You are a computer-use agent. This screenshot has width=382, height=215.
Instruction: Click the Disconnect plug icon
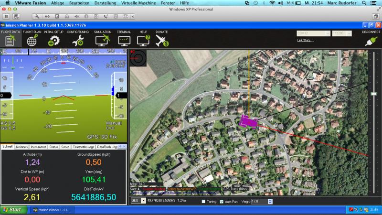click(x=371, y=41)
